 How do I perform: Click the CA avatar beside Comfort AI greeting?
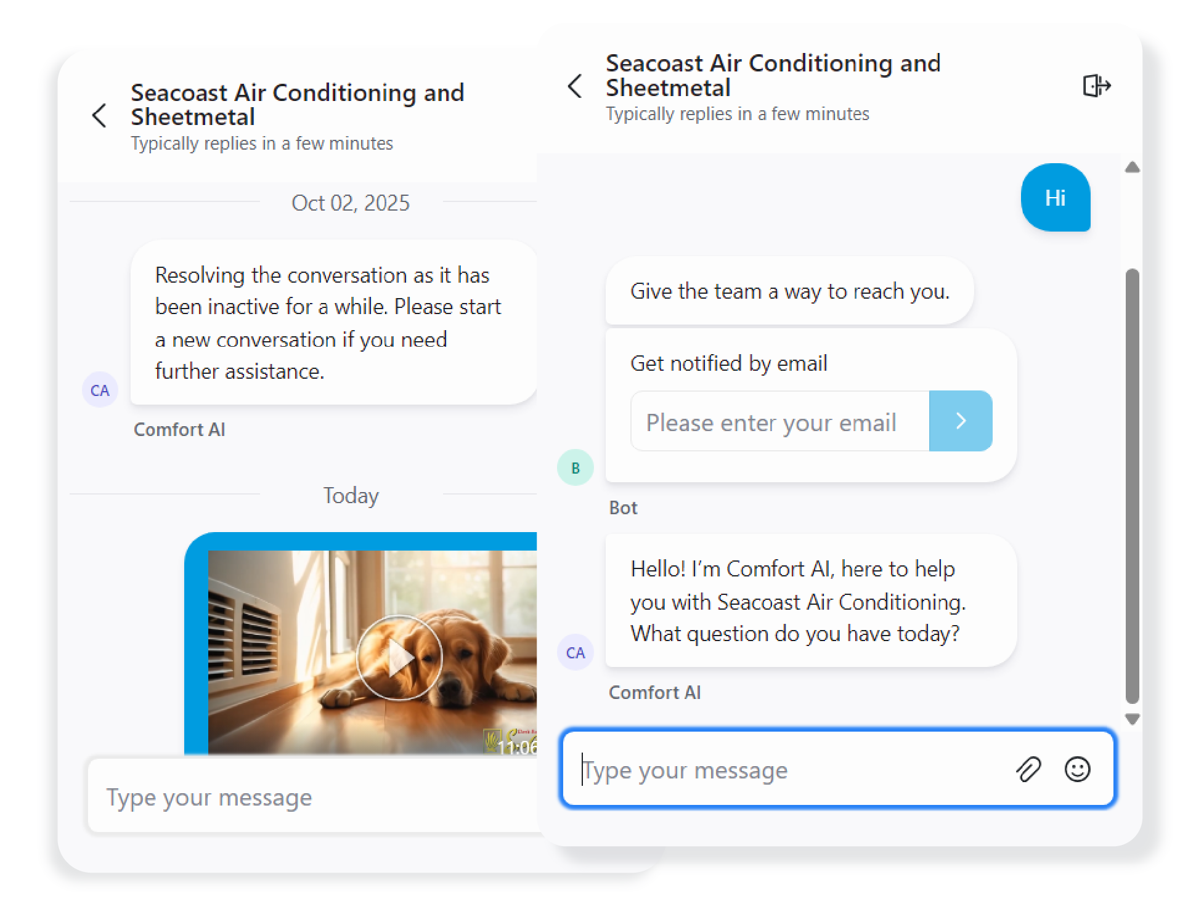575,653
